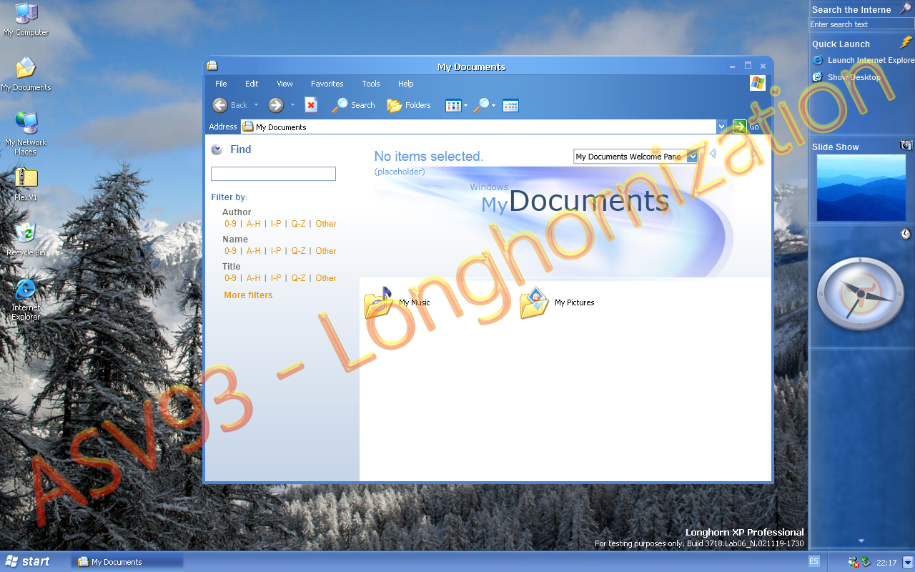Click inside the Find search field
This screenshot has height=572, width=915.
click(273, 173)
